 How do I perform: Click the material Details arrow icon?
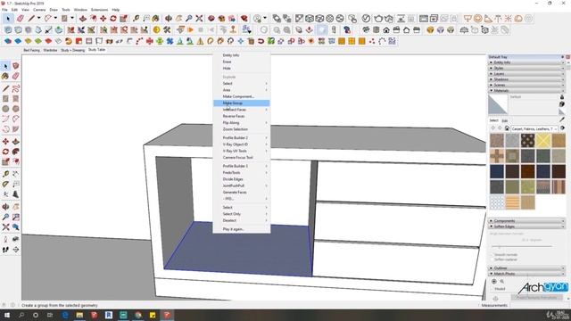[x=563, y=128]
